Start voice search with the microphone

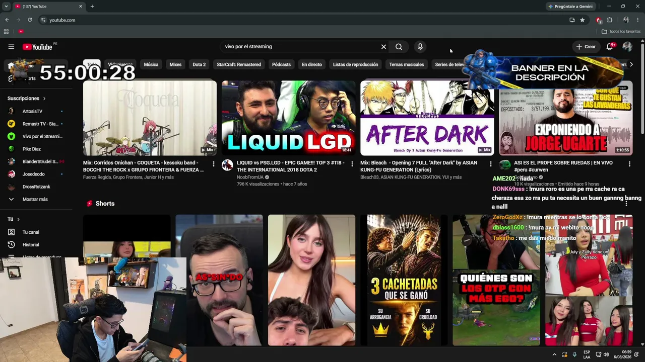pos(420,47)
